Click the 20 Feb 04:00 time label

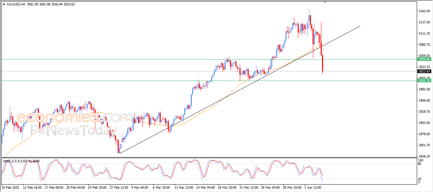coord(76,187)
